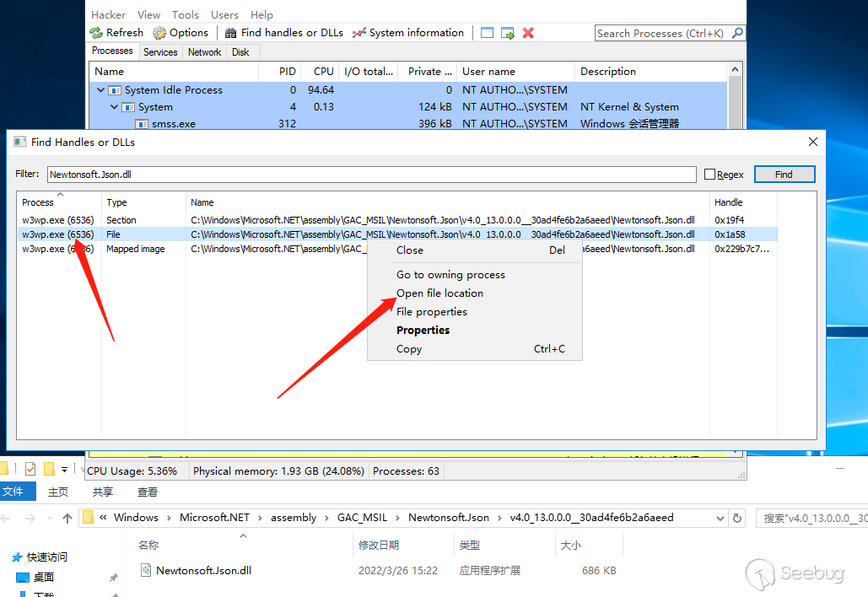The height and width of the screenshot is (597, 868).
Task: Select the Newtonsoft.Json.dll file in Explorer
Action: pyautogui.click(x=203, y=571)
